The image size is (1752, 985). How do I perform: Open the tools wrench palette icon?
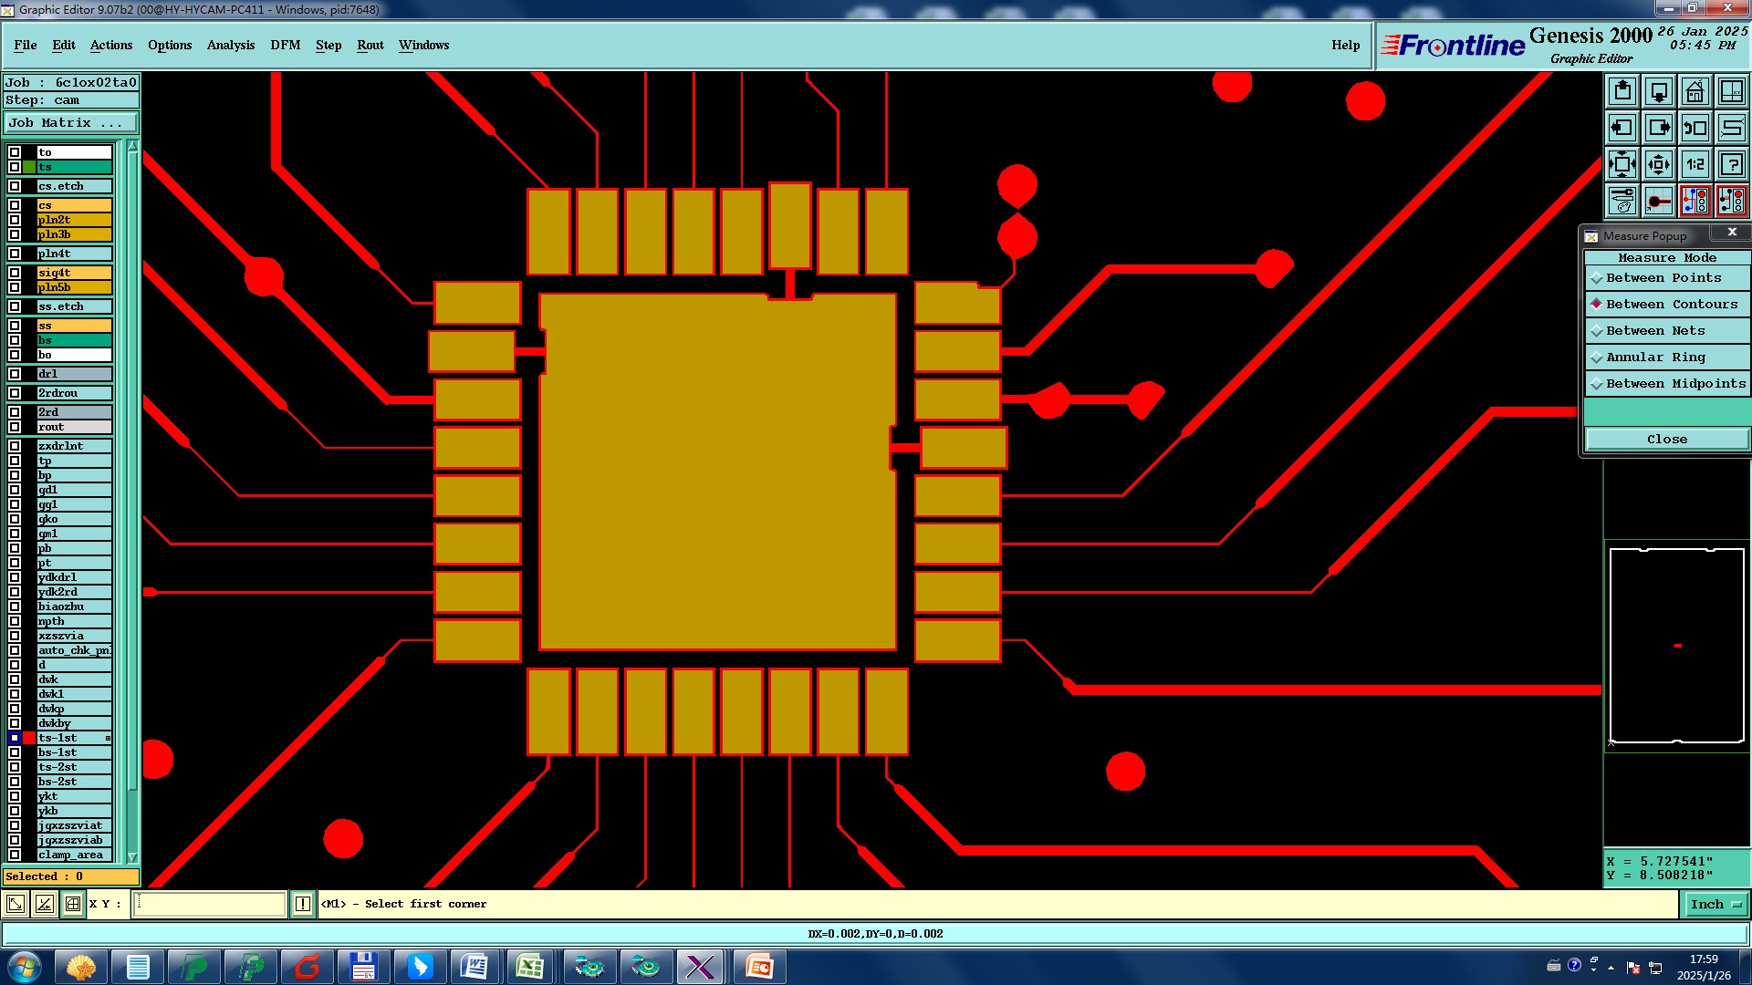tap(1622, 201)
